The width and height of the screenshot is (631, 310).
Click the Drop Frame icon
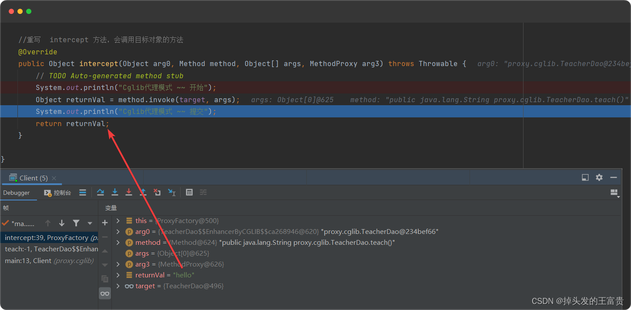point(157,192)
